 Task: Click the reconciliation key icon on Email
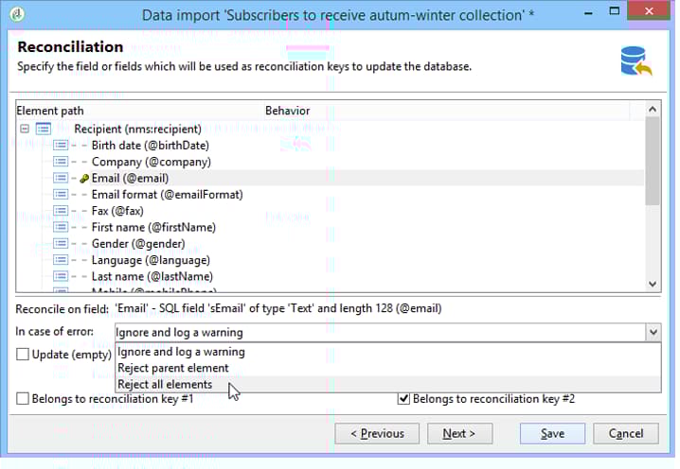84,179
